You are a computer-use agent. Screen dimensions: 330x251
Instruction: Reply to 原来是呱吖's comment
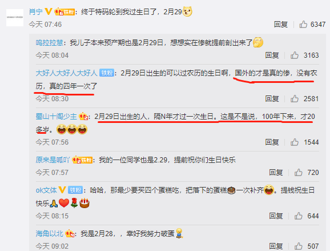point(276,173)
